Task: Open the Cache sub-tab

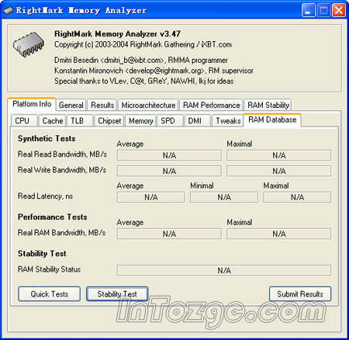Action: point(53,121)
